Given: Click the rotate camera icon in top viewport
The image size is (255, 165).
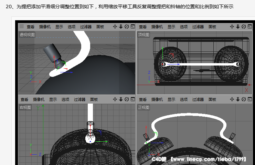Looking at the screenshot, I should 244,26.
